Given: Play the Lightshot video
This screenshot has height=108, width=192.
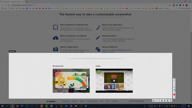Looking at the screenshot, I should pyautogui.click(x=114, y=81).
